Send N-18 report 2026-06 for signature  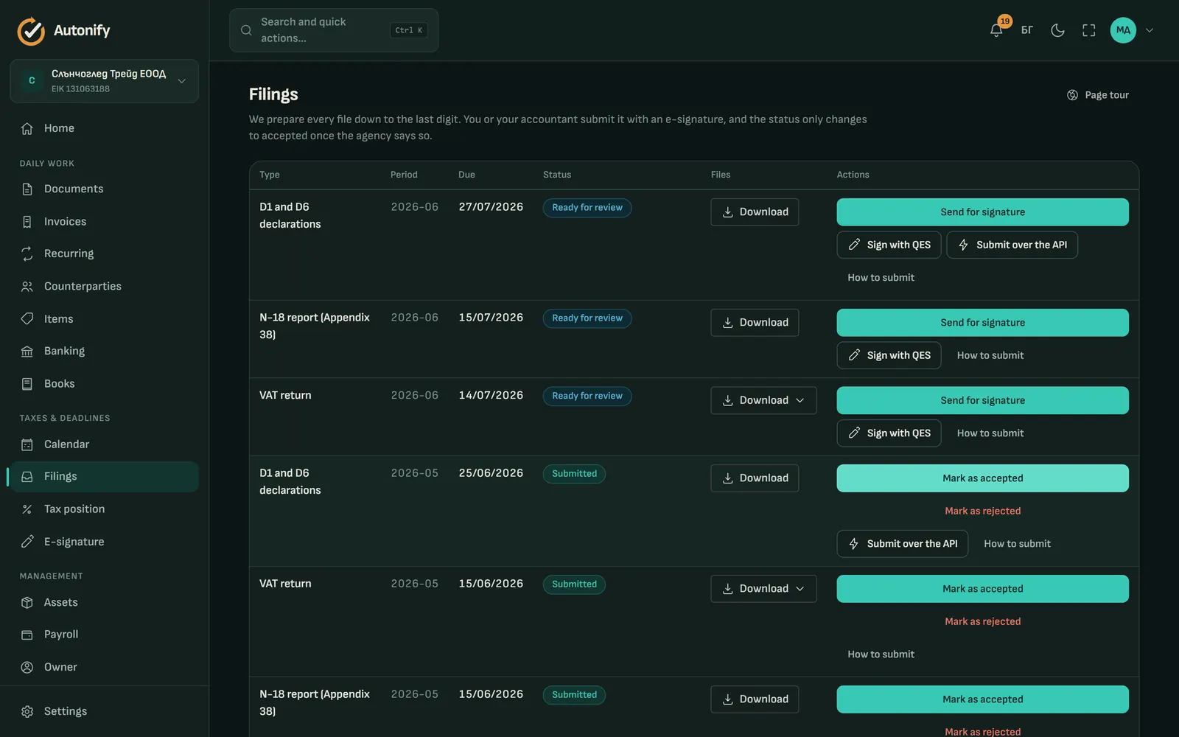tap(982, 323)
